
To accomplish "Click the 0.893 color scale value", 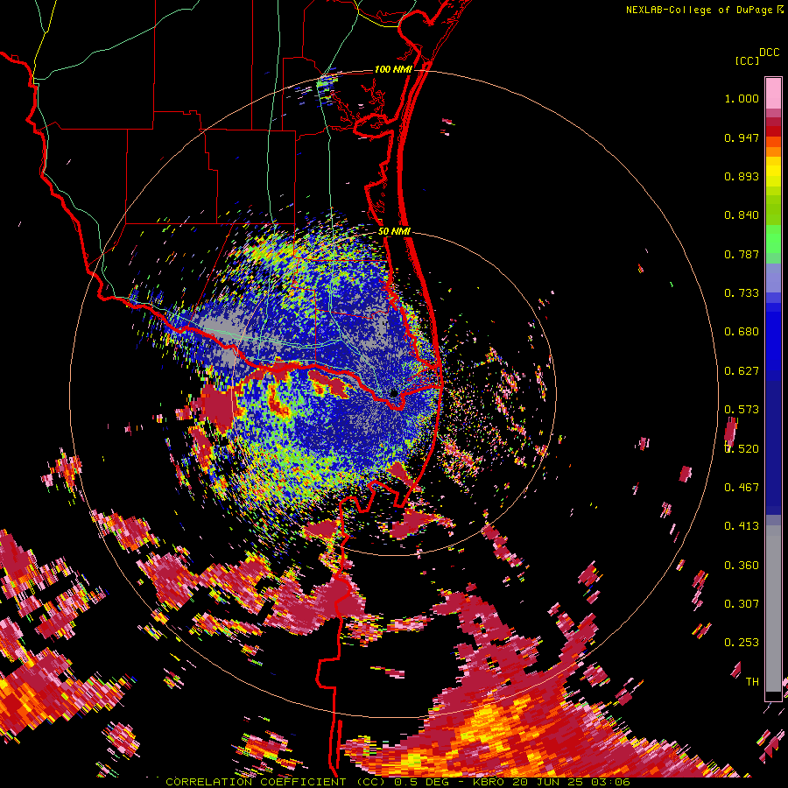I will [x=742, y=176].
